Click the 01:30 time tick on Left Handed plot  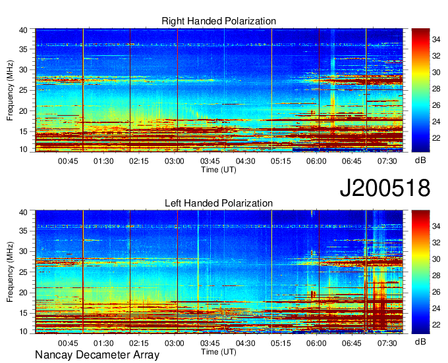[103, 343]
